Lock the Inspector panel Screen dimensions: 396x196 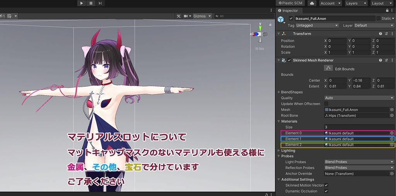click(x=387, y=10)
